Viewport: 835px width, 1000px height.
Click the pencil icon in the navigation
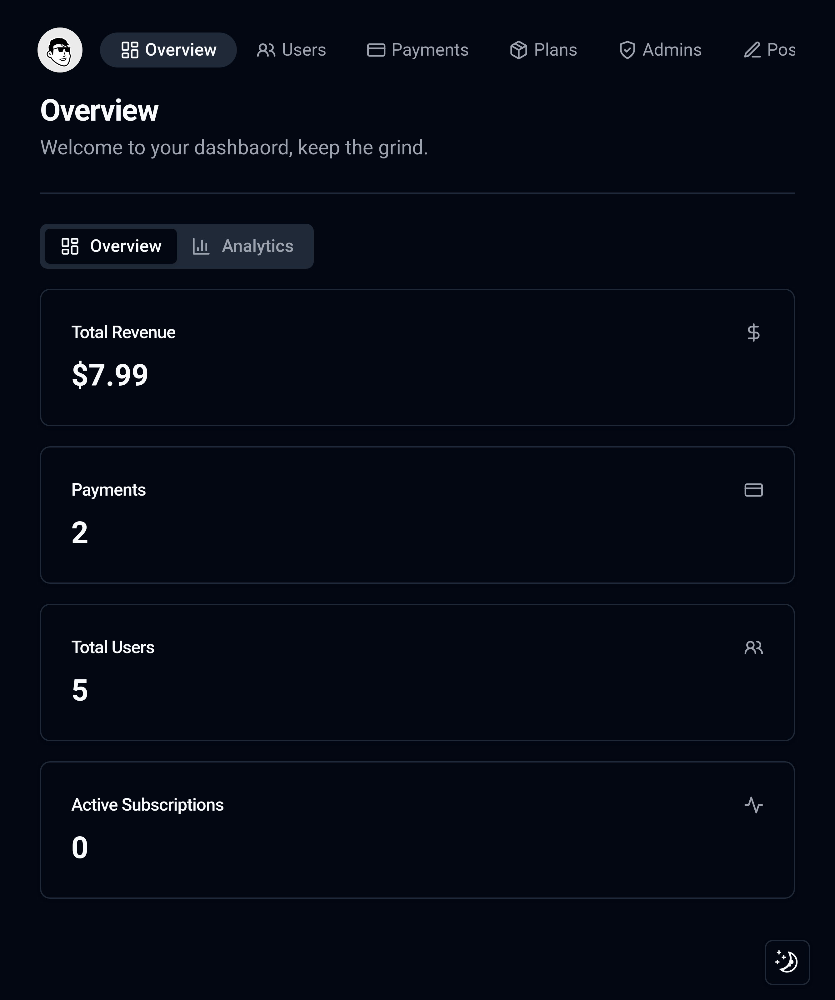[x=752, y=50]
